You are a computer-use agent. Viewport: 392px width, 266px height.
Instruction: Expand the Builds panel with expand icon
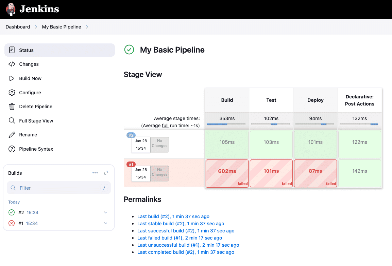coord(106,173)
